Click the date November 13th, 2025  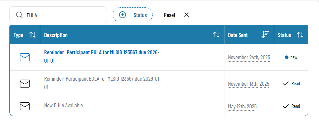coord(249,84)
